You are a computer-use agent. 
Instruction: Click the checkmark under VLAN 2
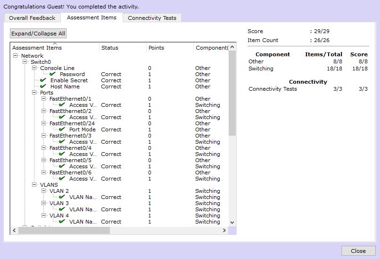click(x=62, y=197)
